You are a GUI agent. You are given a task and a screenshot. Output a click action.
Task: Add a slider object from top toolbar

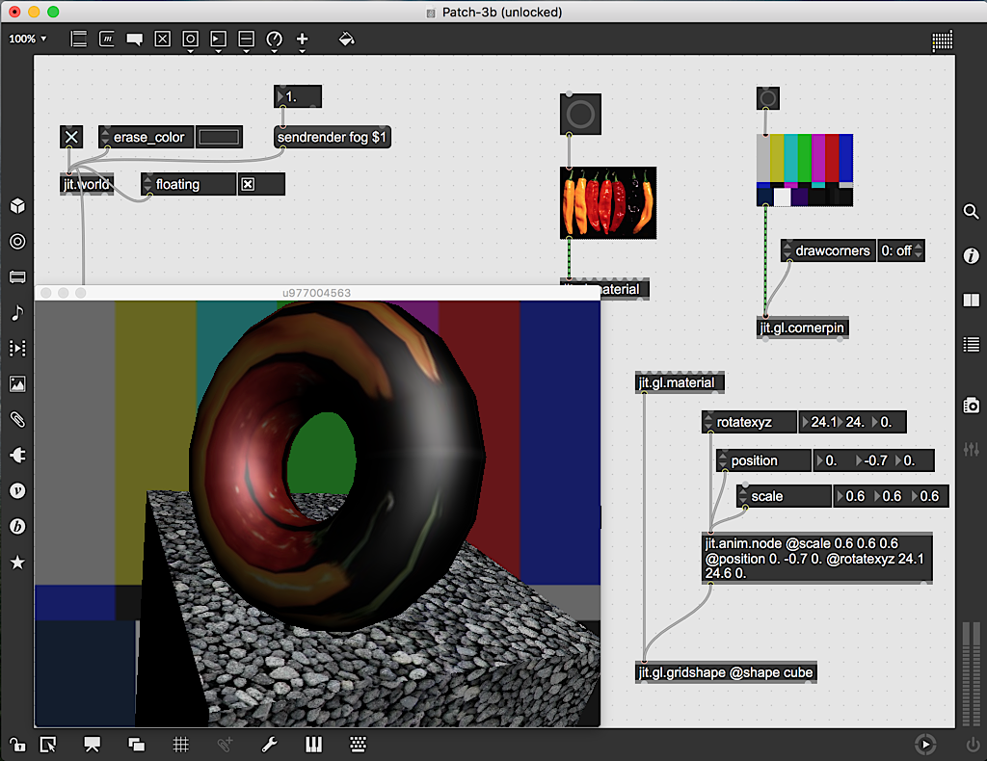click(x=246, y=39)
